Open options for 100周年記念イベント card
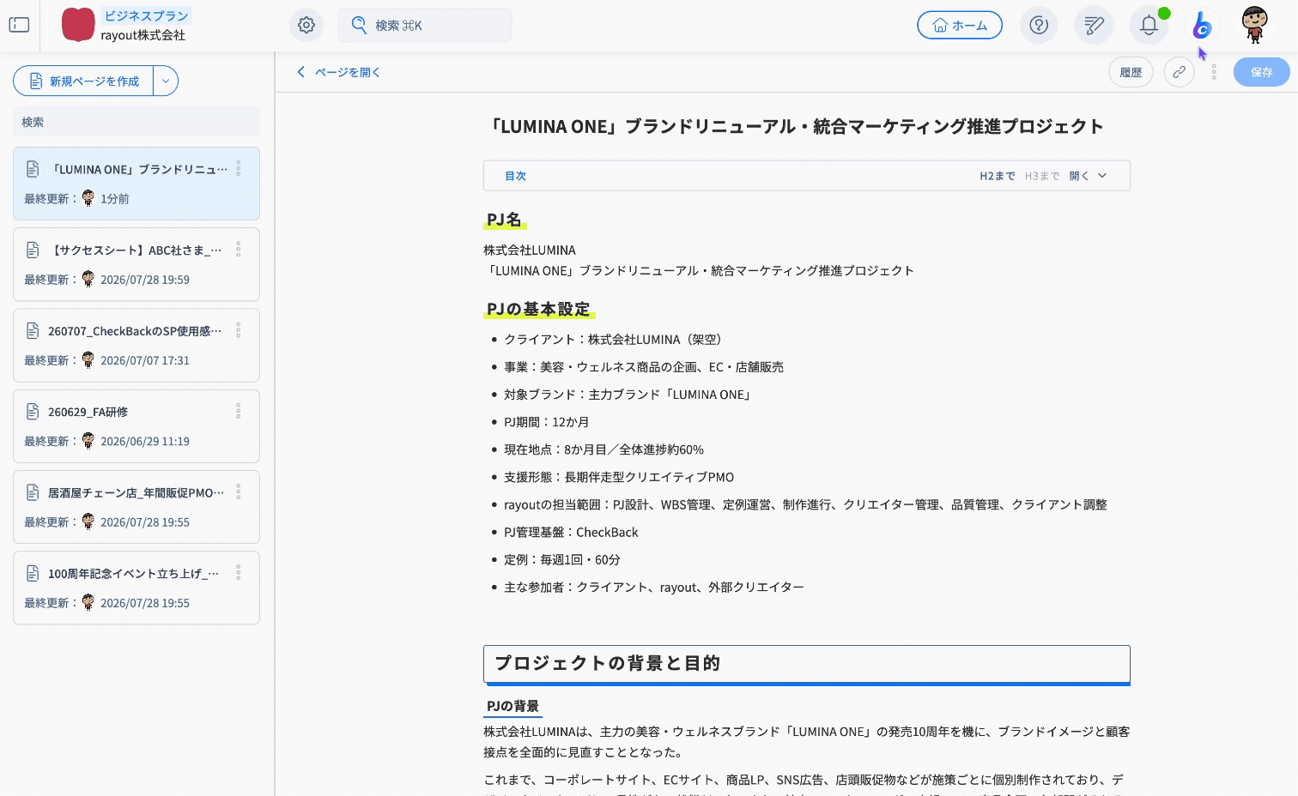The image size is (1298, 796). [x=239, y=573]
